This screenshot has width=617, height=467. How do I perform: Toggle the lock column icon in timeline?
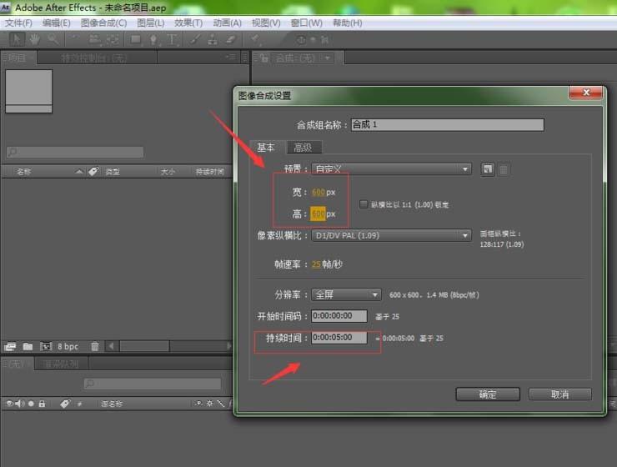(41, 404)
